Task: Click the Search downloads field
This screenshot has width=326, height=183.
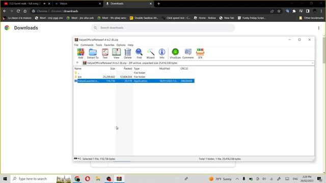Action: pyautogui.click(x=163, y=28)
